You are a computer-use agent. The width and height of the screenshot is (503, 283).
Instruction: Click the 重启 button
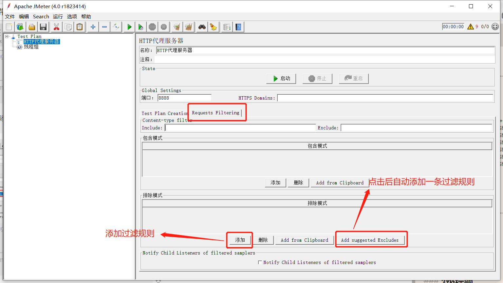[354, 79]
